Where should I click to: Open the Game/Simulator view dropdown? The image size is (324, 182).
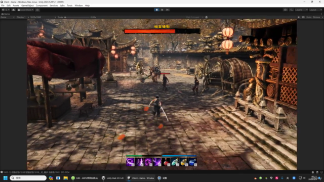click(x=8, y=17)
